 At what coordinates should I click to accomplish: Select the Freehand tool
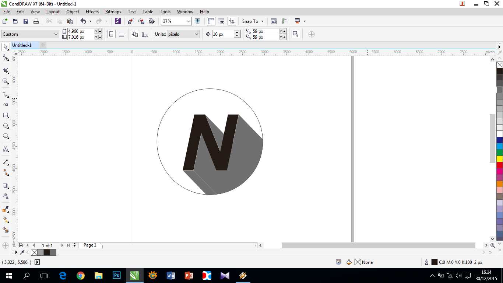coord(6,94)
